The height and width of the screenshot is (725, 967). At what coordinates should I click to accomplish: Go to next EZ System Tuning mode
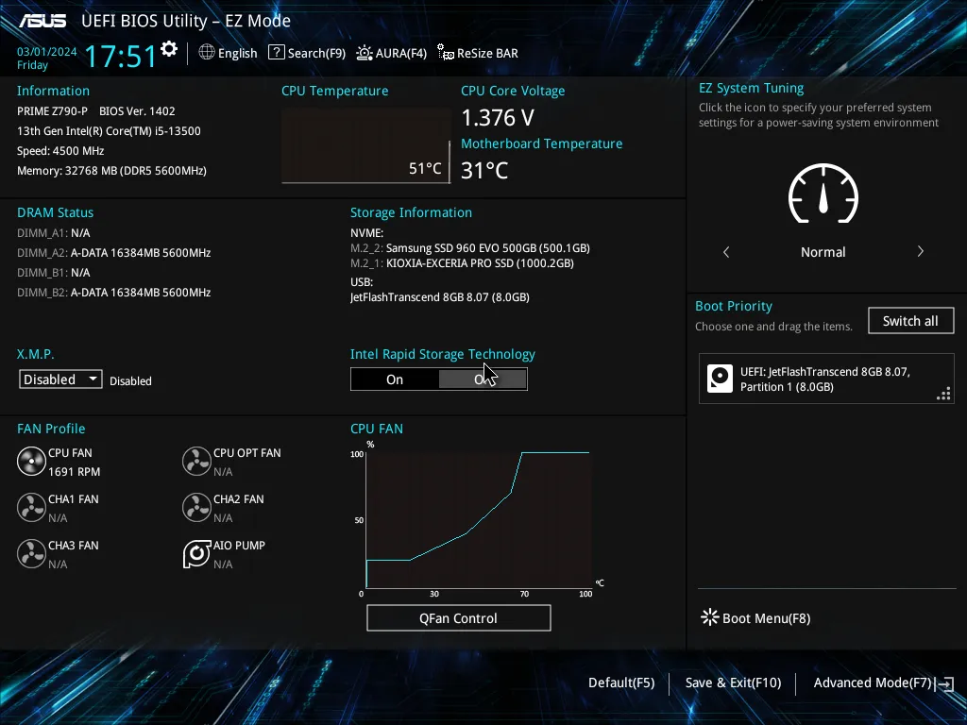coord(920,251)
